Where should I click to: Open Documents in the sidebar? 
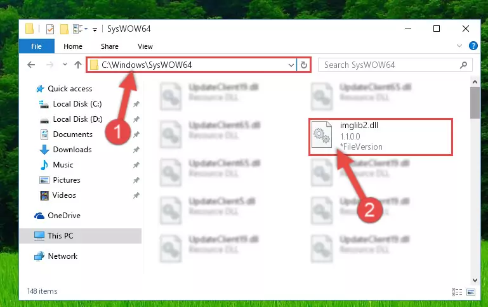(x=66, y=134)
